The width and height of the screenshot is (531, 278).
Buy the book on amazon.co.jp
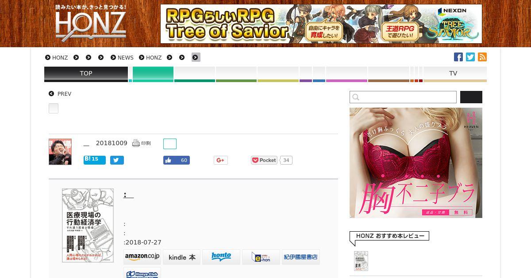tap(142, 257)
